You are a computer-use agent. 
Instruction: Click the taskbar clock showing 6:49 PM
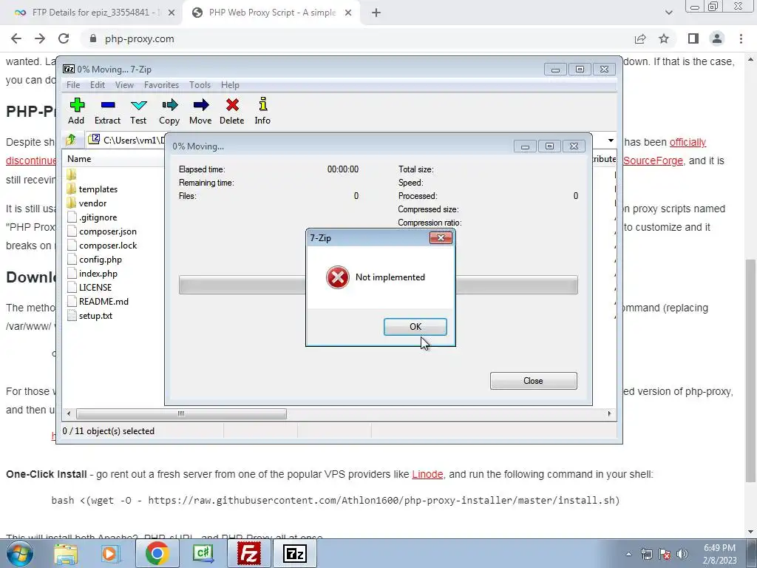point(720,554)
